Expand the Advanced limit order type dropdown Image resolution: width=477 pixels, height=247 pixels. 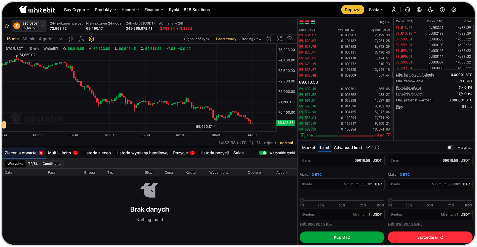click(x=368, y=148)
